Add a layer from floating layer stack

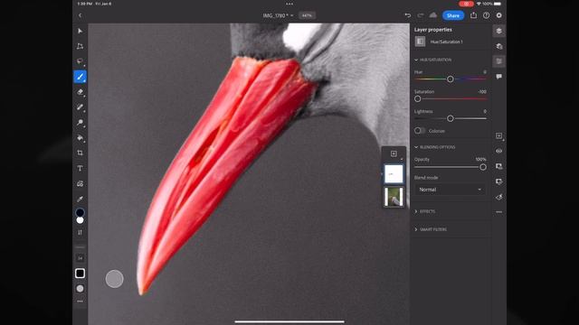click(394, 153)
